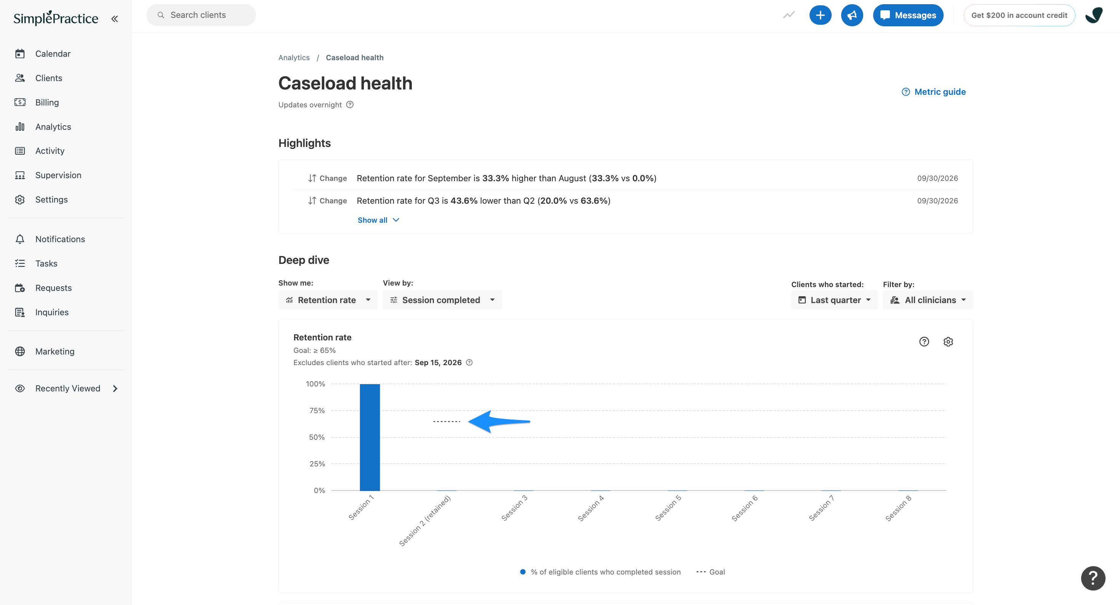Click the September retention rate highlight text
The image size is (1120, 605).
(x=507, y=178)
